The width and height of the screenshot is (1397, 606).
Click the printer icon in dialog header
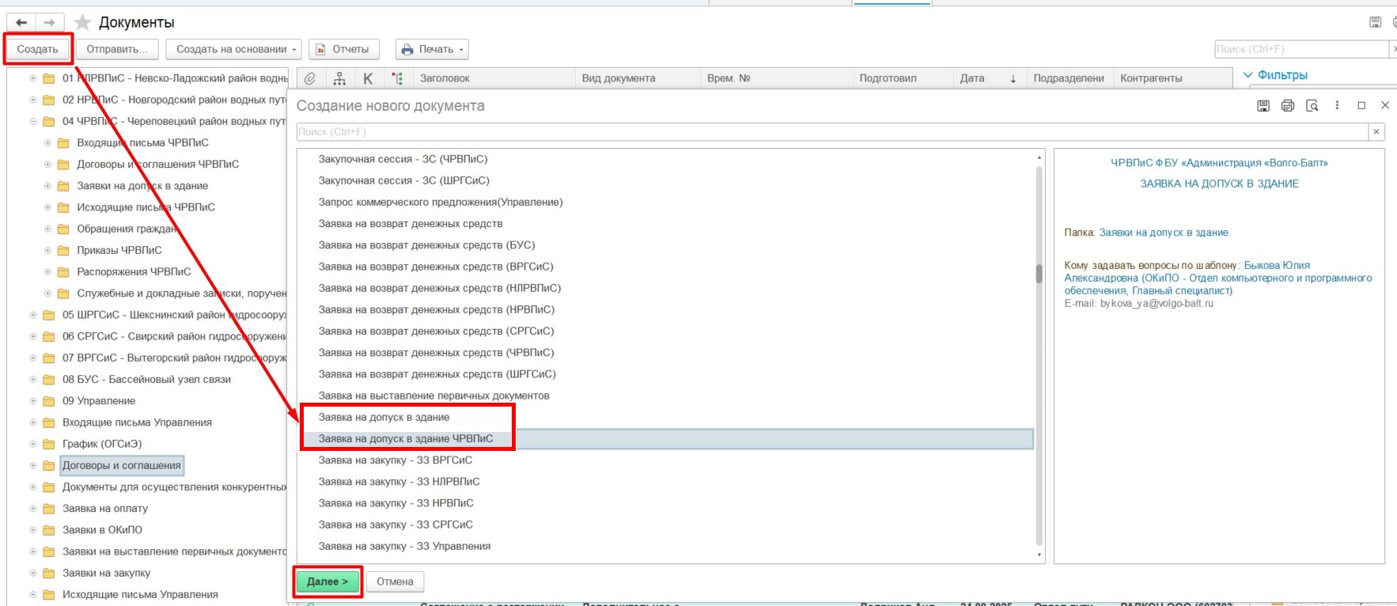tap(1288, 106)
